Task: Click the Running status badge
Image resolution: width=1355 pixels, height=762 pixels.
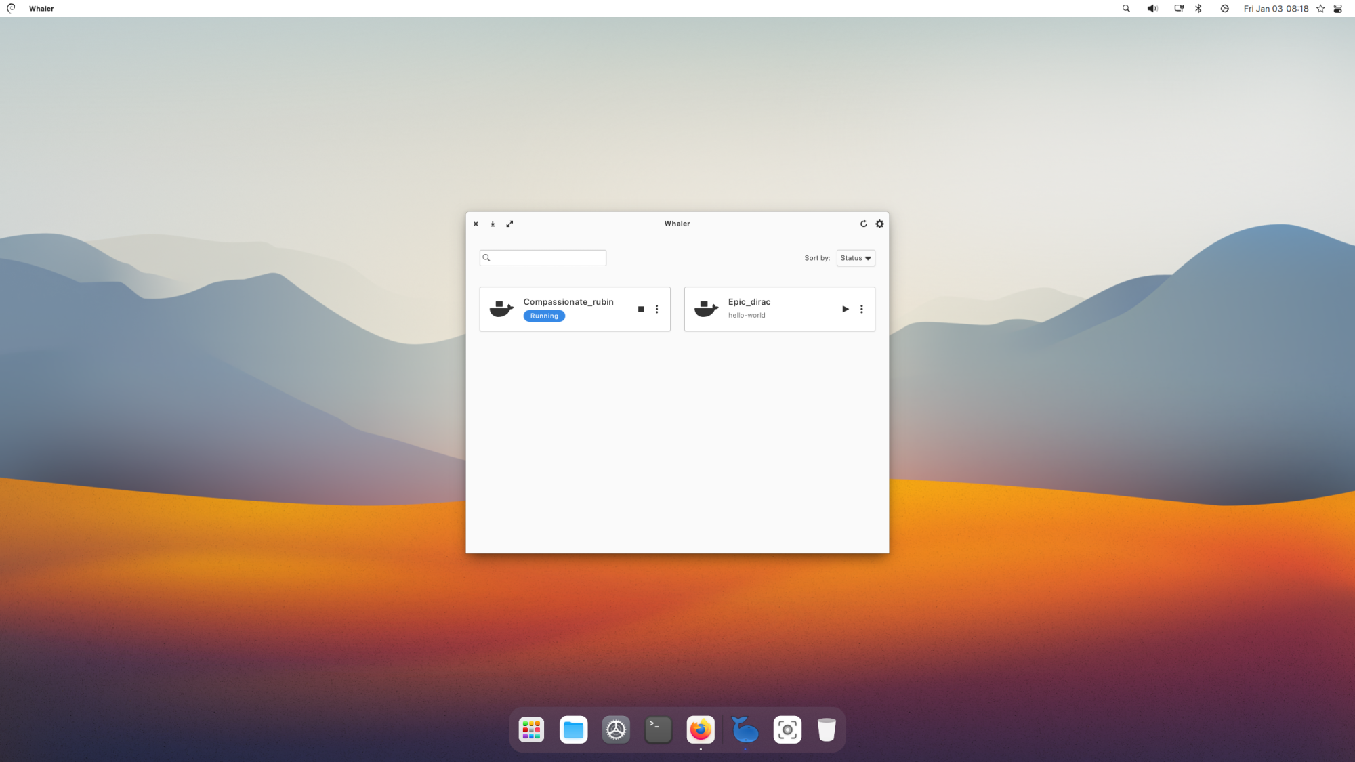Action: (544, 316)
